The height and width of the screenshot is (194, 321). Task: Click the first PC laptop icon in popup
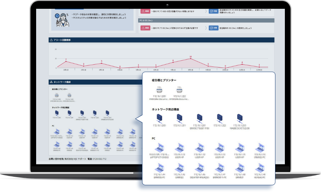tap(159, 148)
